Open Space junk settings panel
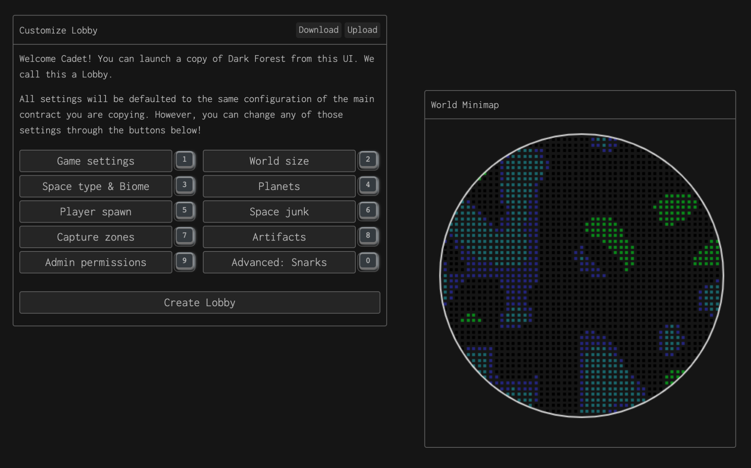The image size is (751, 468). click(x=279, y=211)
